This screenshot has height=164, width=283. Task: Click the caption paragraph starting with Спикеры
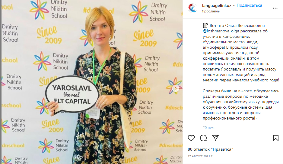241,104
